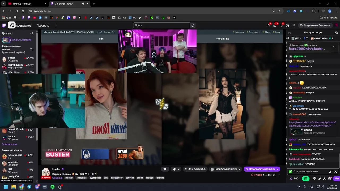This screenshot has height=191, width=340.
Task: Open a new browser tab
Action: (94, 4)
